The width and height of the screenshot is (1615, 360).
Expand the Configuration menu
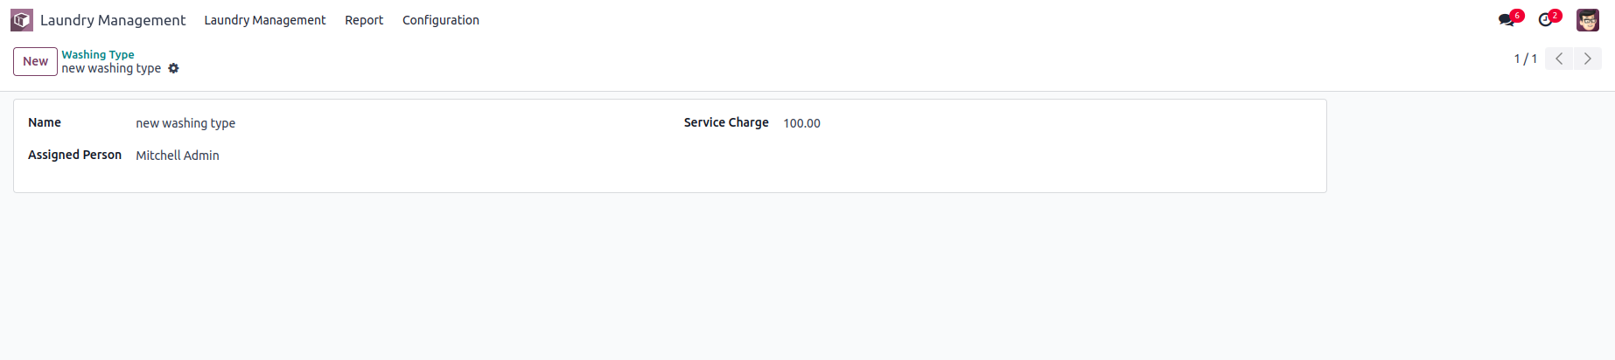440,20
